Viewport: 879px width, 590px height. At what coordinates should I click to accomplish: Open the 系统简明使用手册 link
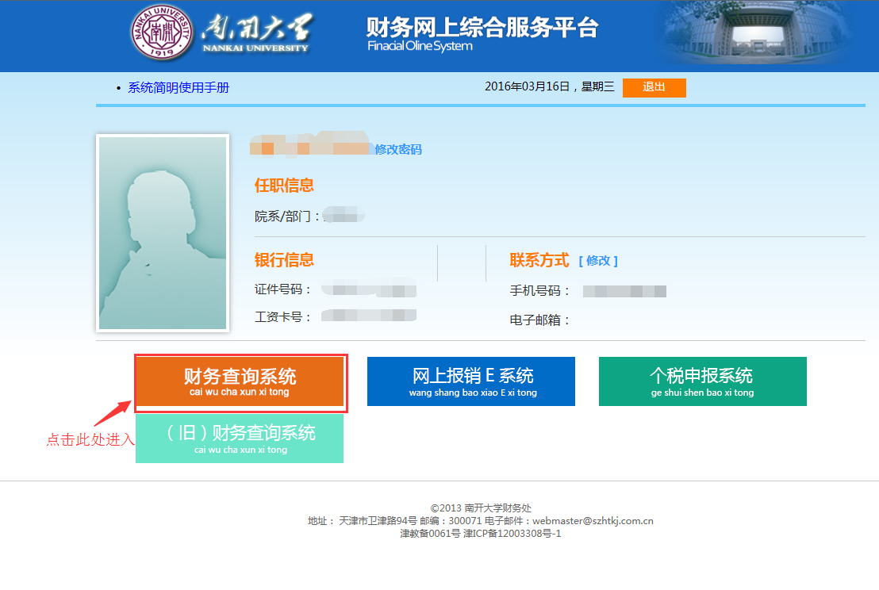pyautogui.click(x=178, y=88)
